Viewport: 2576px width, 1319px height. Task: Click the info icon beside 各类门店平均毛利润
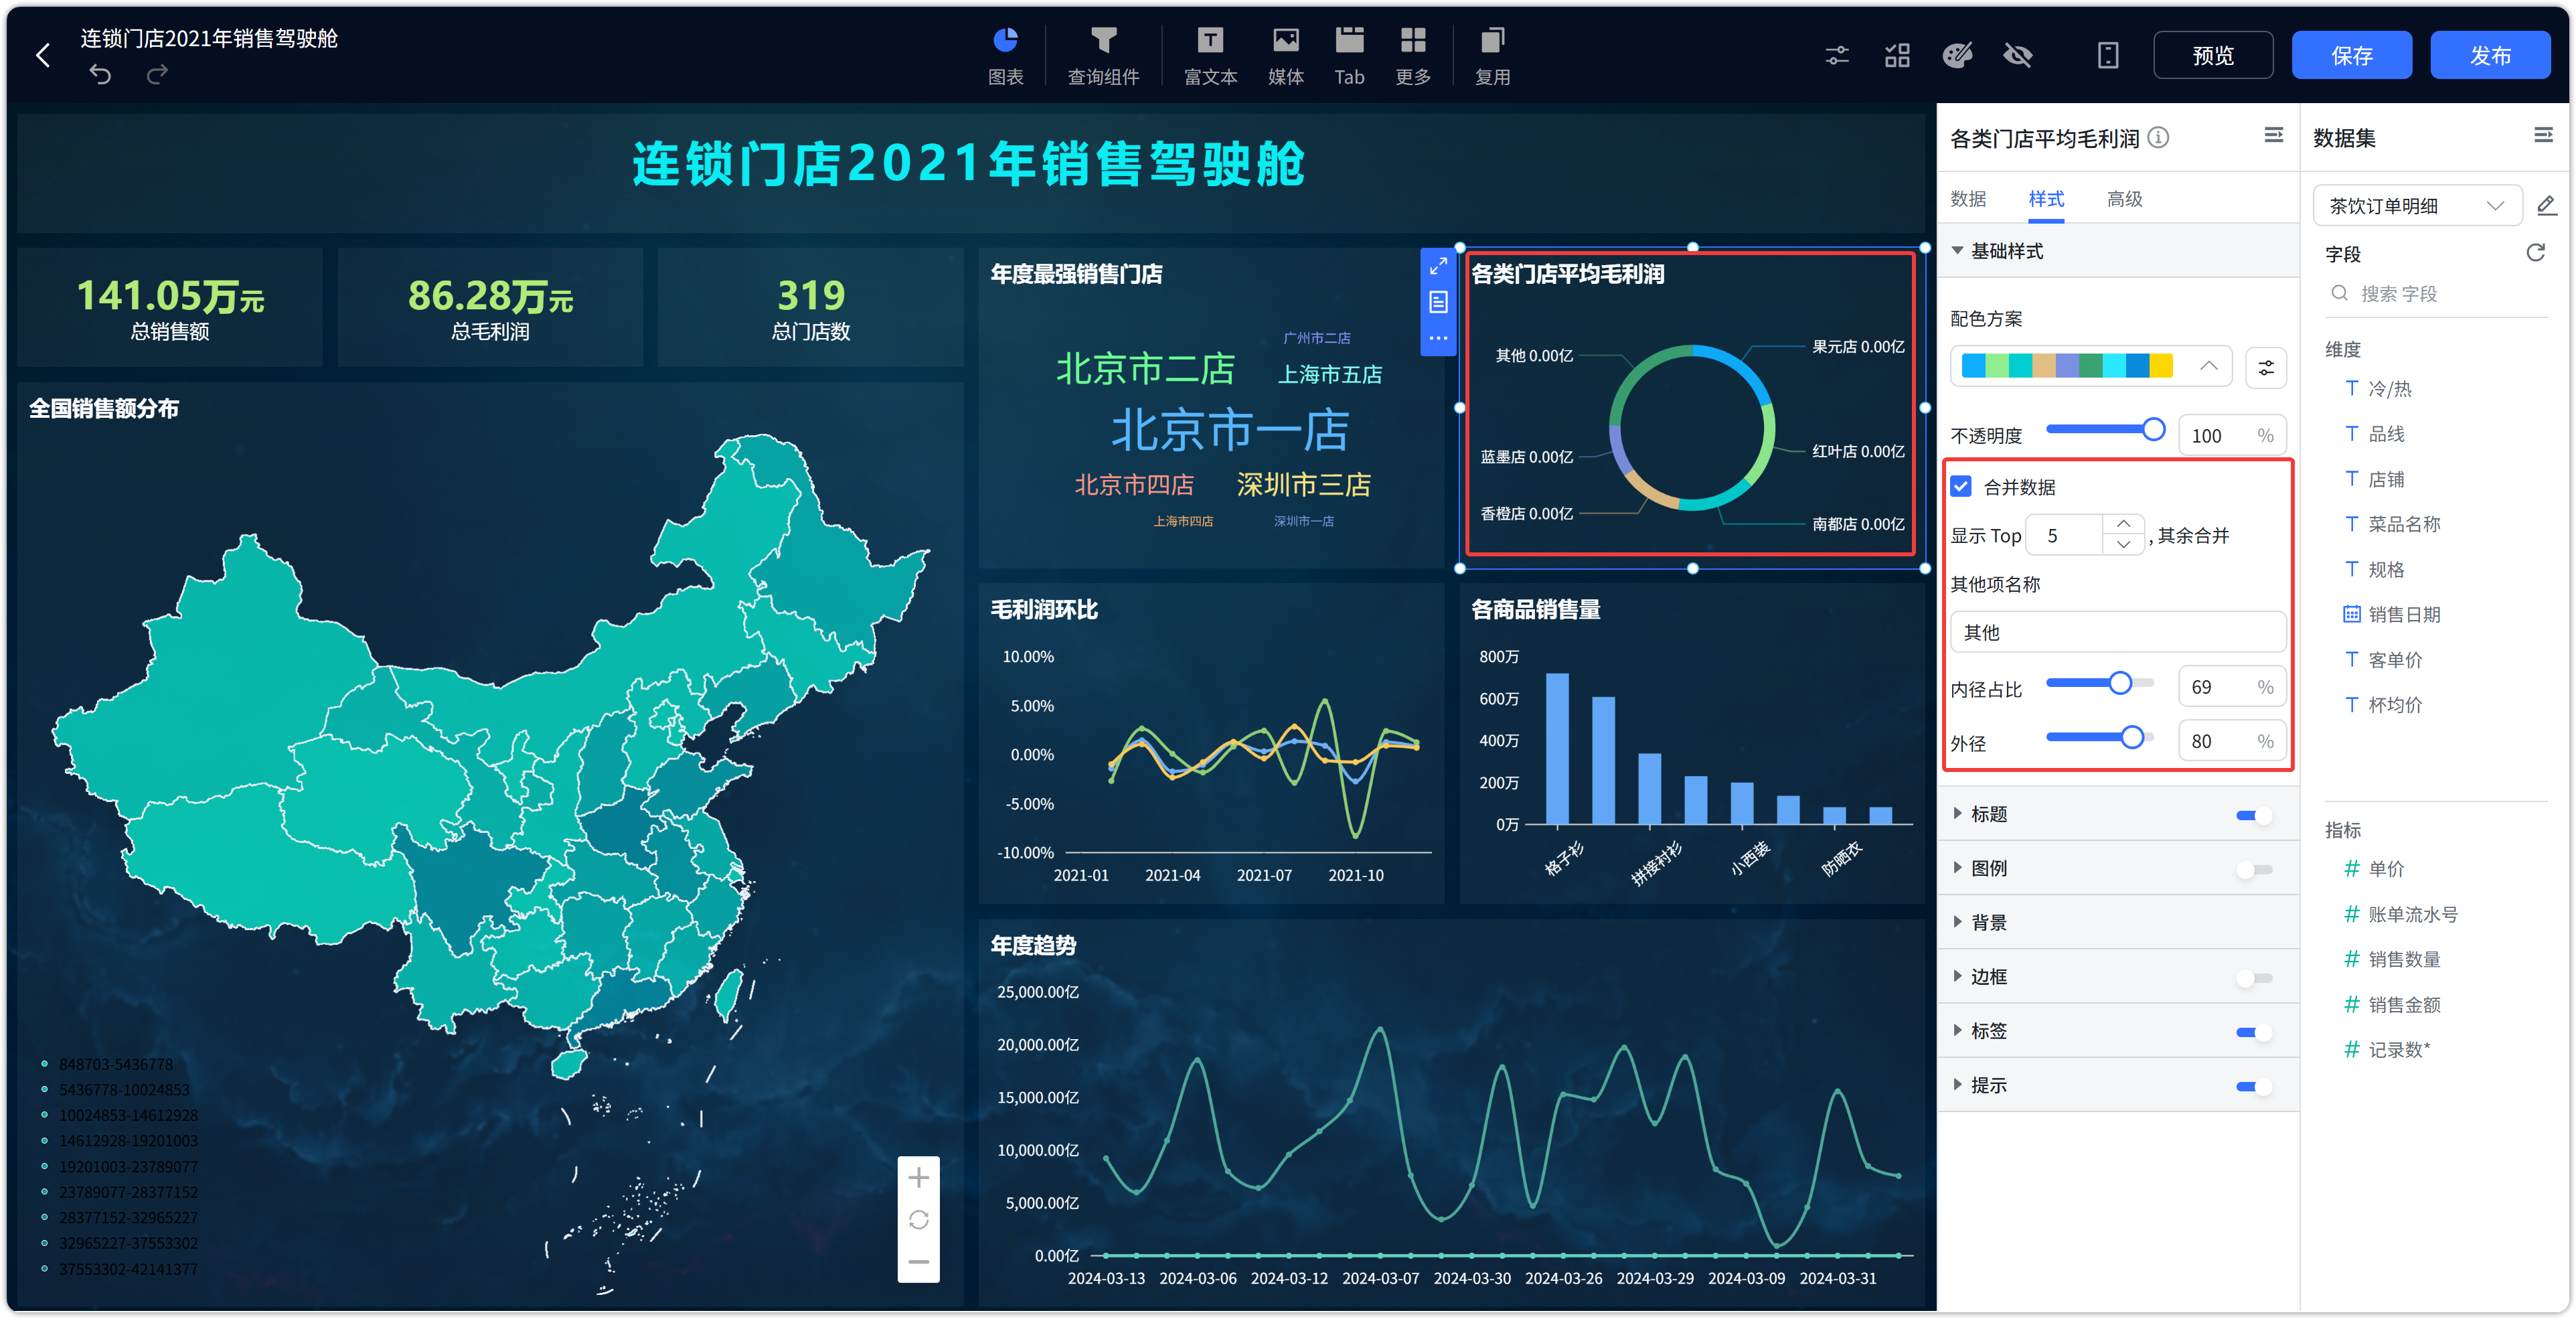point(2159,137)
